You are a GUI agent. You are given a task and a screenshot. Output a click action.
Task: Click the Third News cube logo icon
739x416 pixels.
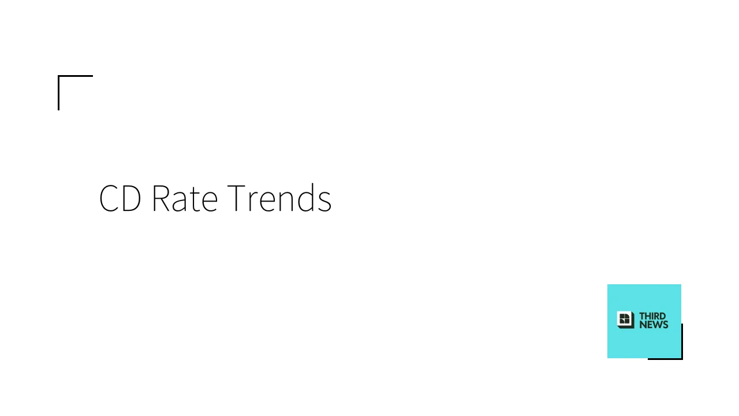coord(625,320)
